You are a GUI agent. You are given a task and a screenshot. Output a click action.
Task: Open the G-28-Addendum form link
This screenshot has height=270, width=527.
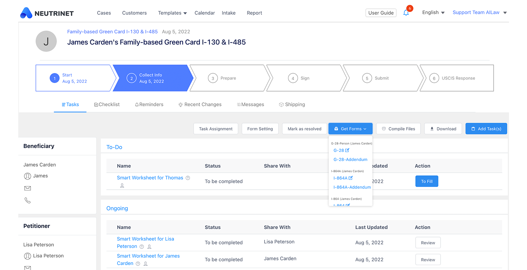pos(350,160)
